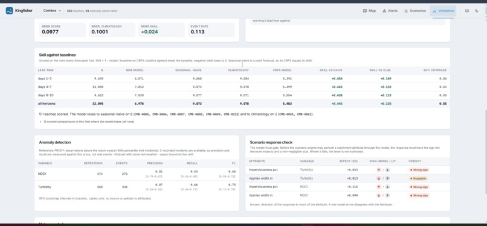Click the grey literature arrow for imperviousness NDCI row
The image size is (487, 226).
[388, 187]
